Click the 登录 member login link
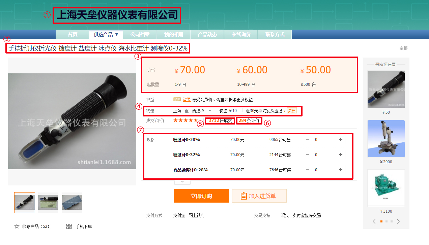Image resolution: width=429 pixels, height=245 pixels. (x=187, y=100)
